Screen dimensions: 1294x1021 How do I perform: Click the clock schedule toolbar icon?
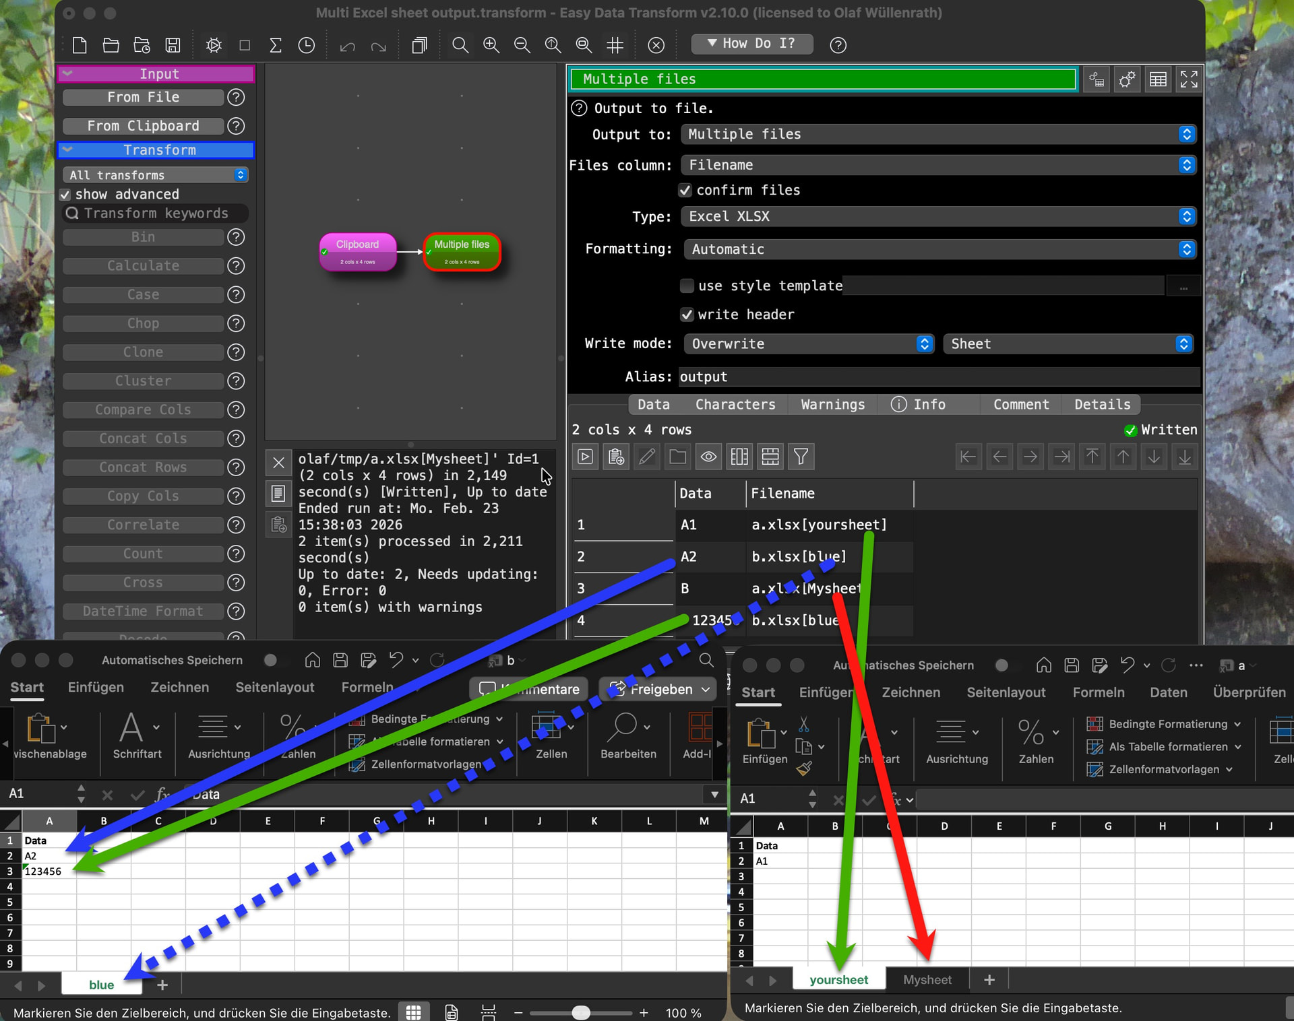point(307,45)
